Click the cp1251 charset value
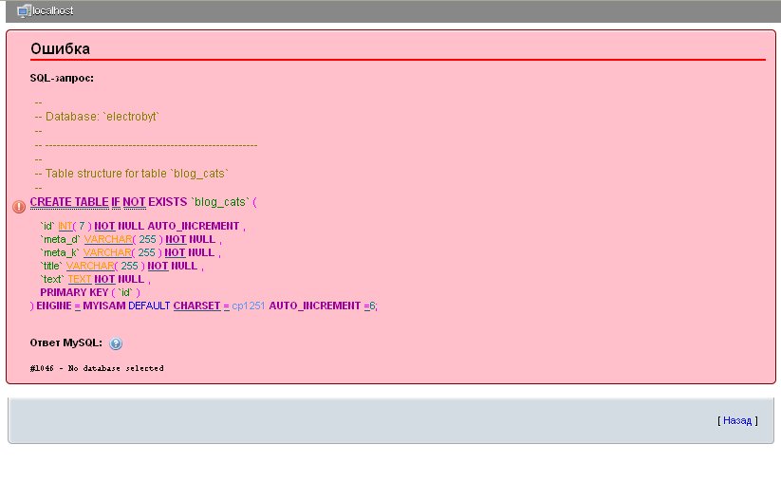781x500 pixels. pyautogui.click(x=249, y=306)
